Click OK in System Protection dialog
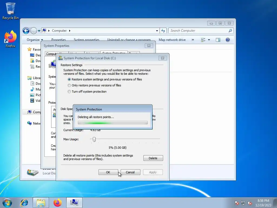The height and width of the screenshot is (208, 277). coord(108,172)
